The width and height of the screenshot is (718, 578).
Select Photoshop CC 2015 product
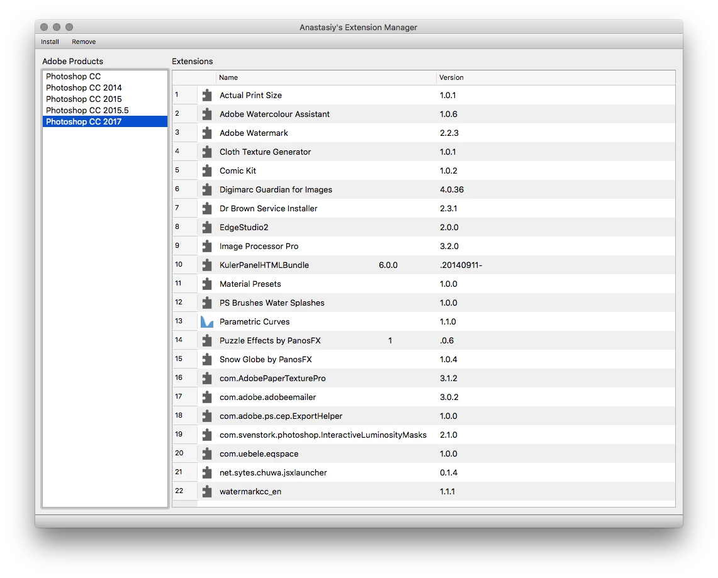pyautogui.click(x=105, y=99)
